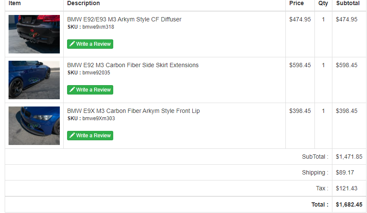Write a Review for Side Skirt Extensions
The image size is (367, 213).
point(90,90)
